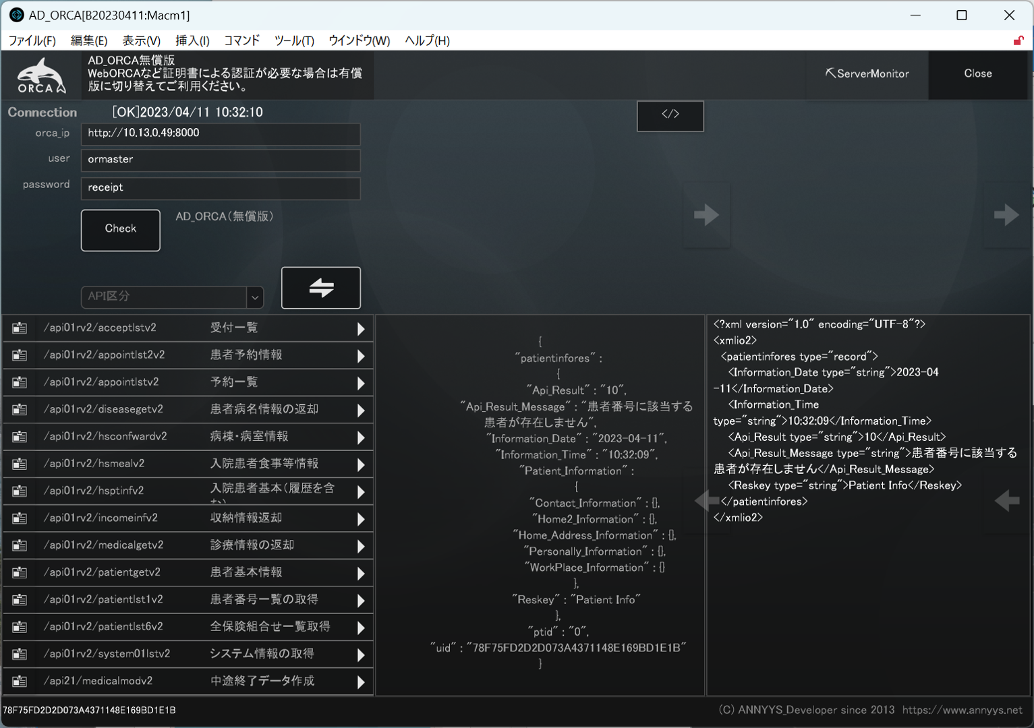Expand patientlst1v2 患者番号一覧 play arrow
Image resolution: width=1034 pixels, height=728 pixels.
361,601
